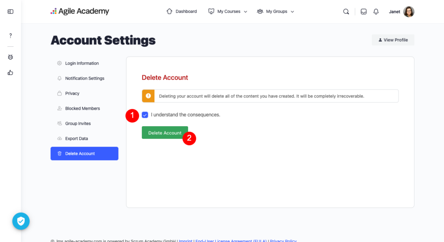This screenshot has width=444, height=242.
Task: Expand the My Groups dropdown
Action: tap(275, 12)
